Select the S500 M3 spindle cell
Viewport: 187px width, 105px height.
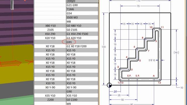click(x=82, y=17)
